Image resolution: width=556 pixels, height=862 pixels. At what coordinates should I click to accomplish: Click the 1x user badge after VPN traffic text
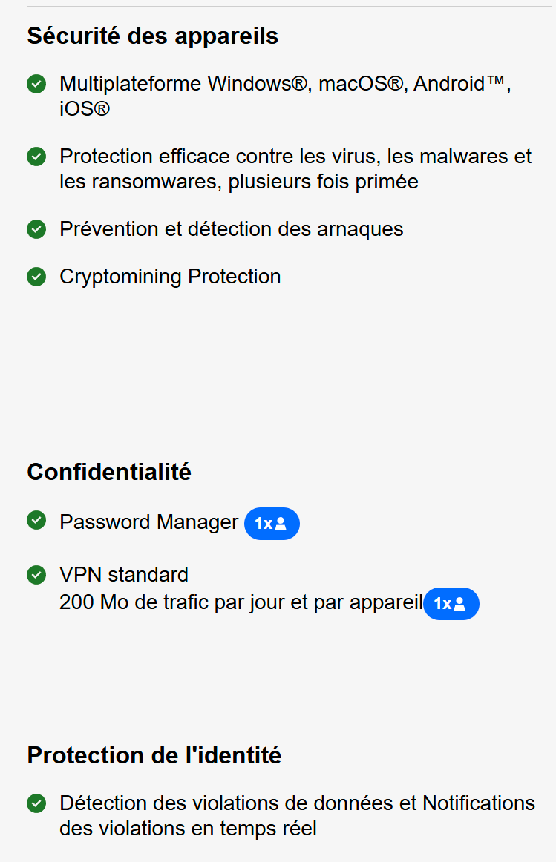(451, 604)
